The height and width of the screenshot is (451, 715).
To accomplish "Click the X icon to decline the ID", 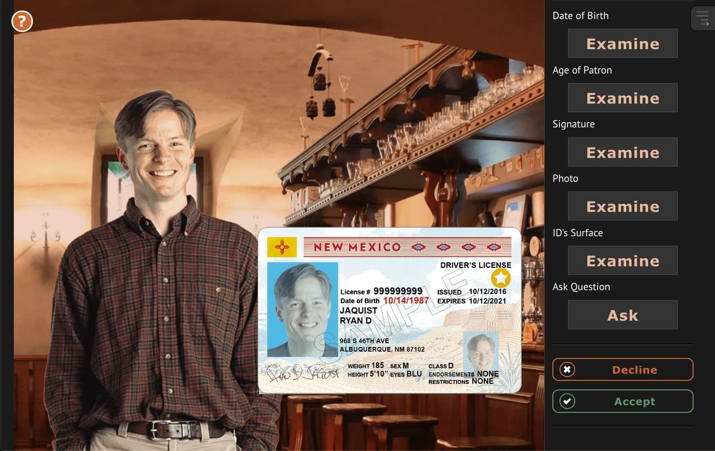I will pyautogui.click(x=567, y=370).
